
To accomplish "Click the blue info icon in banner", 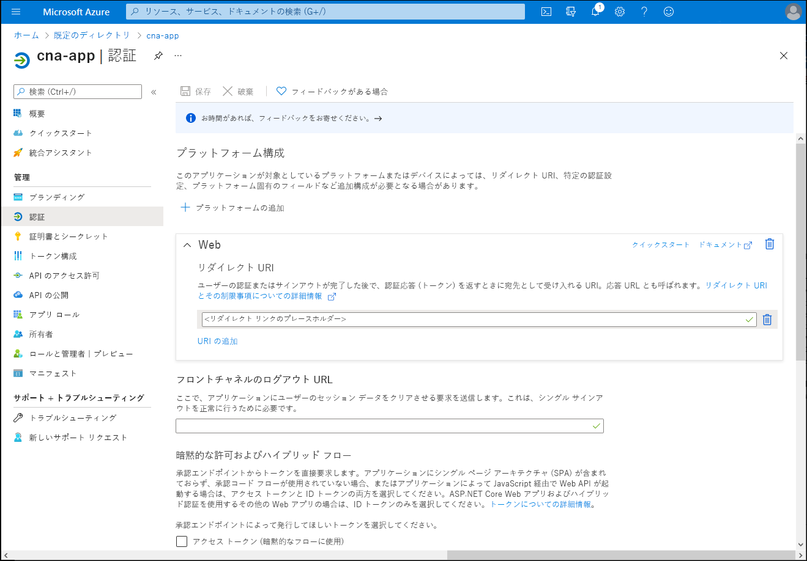I will [x=190, y=118].
